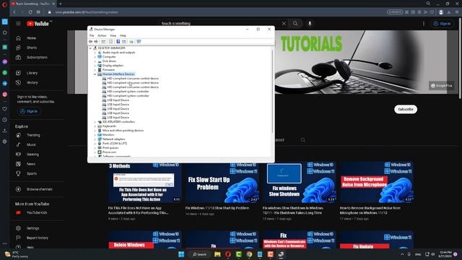The width and height of the screenshot is (462, 260).
Task: Select Processors tree entry
Action: click(x=109, y=152)
